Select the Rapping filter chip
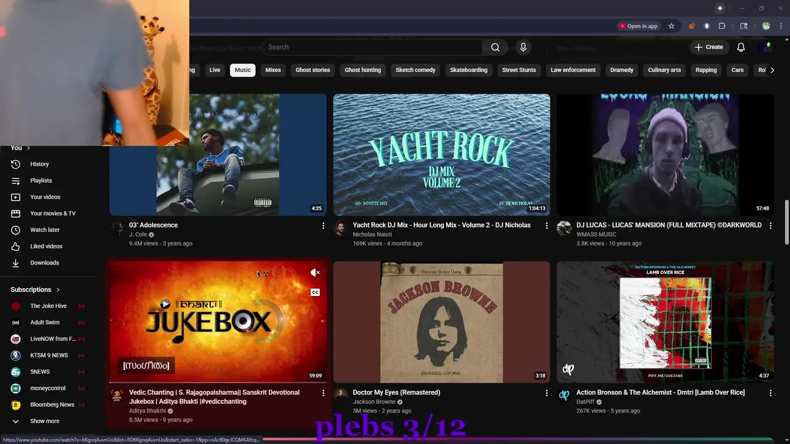This screenshot has height=444, width=790. pos(706,70)
